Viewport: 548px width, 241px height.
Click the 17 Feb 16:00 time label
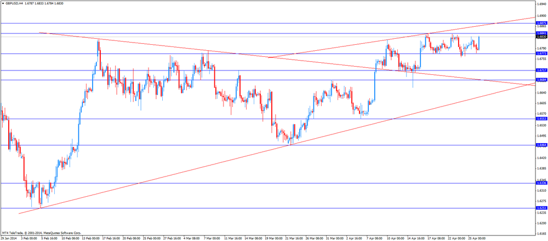coord(111,239)
